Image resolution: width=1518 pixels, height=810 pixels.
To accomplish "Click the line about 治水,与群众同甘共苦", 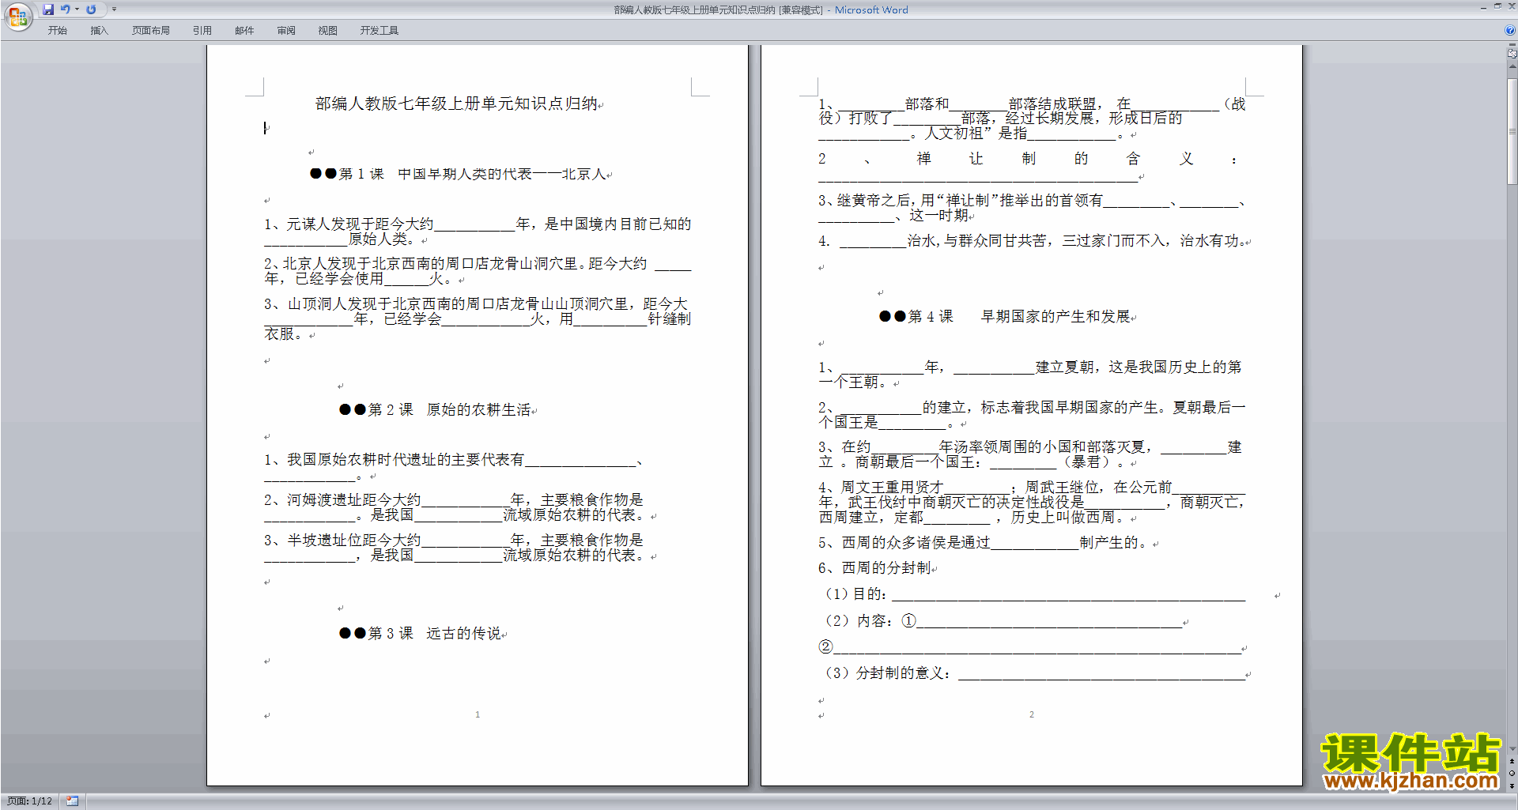I will pyautogui.click(x=1032, y=240).
